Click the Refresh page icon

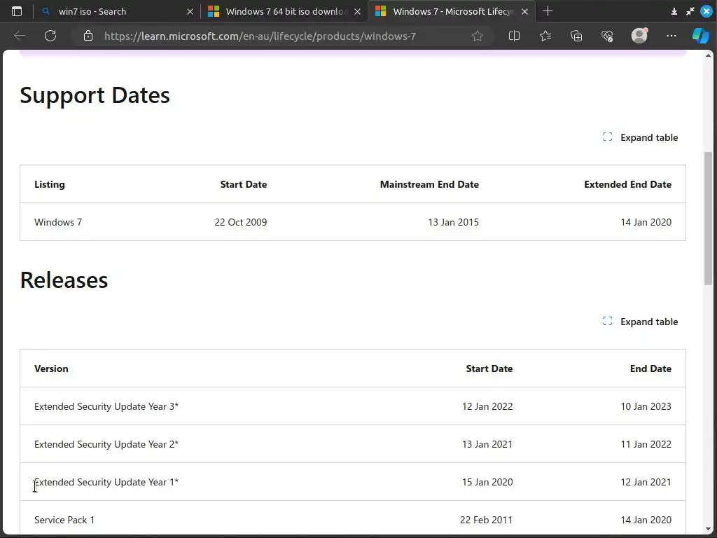click(50, 36)
